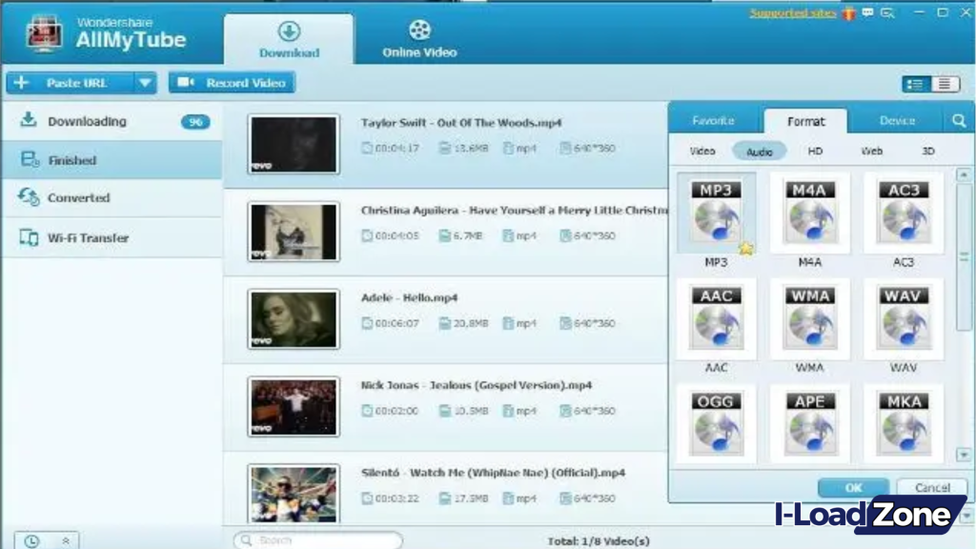This screenshot has width=976, height=549.
Task: Click the gift box icon in title bar
Action: click(848, 13)
